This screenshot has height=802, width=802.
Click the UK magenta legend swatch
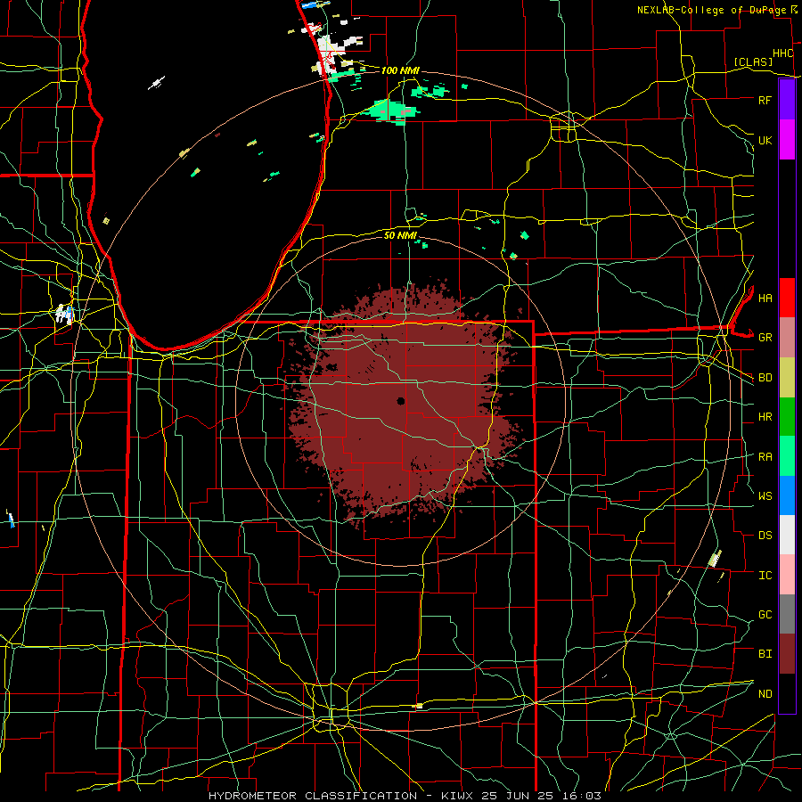point(787,140)
